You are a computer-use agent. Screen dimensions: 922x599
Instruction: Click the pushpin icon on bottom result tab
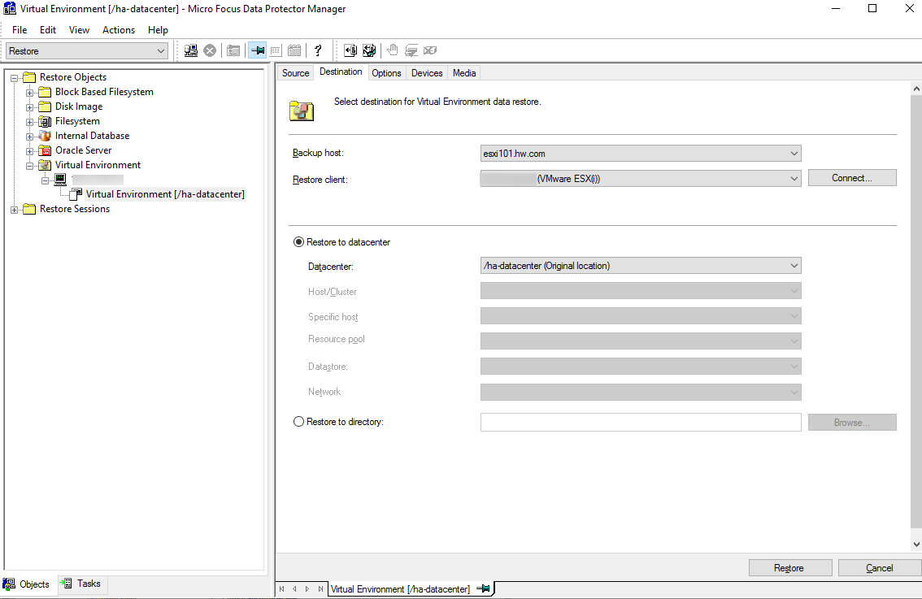[483, 588]
